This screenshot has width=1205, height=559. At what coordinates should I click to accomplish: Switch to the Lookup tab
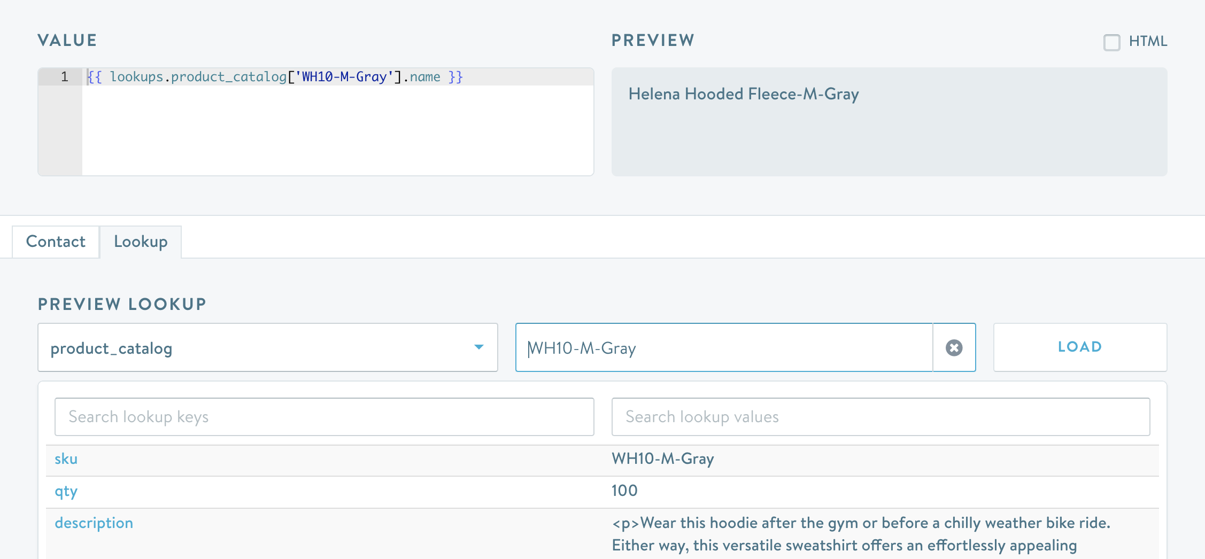[x=141, y=242]
